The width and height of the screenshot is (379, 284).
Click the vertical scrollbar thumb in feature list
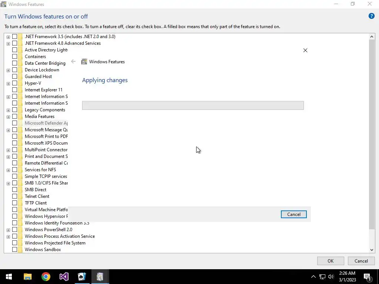coord(372,135)
